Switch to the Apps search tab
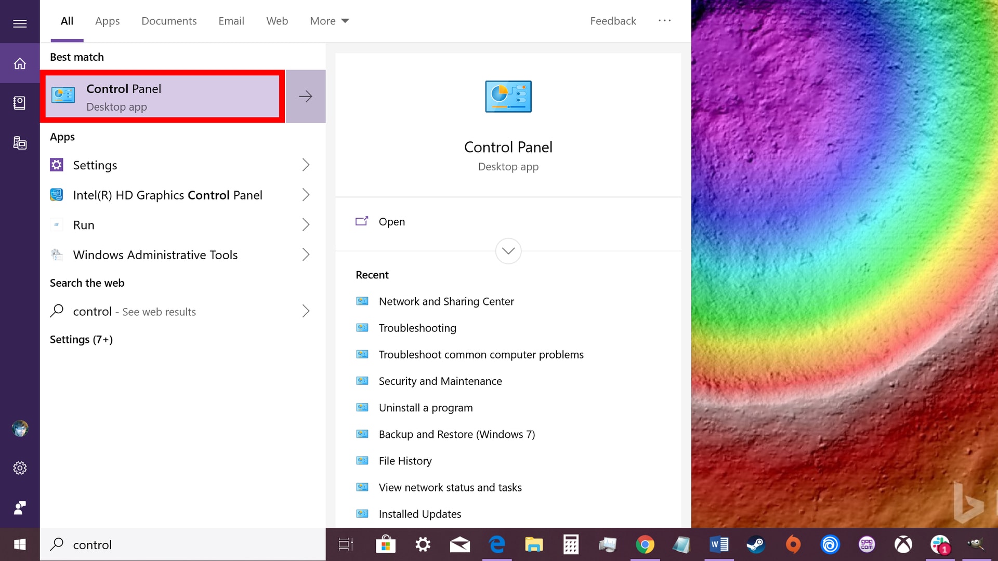998x561 pixels. 107,21
